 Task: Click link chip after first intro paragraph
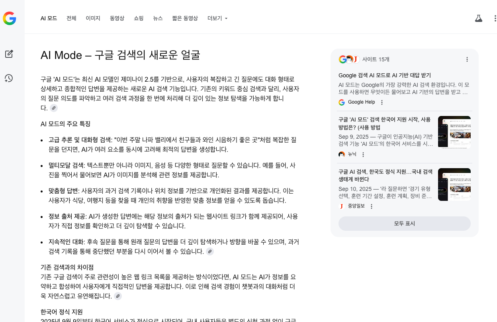[x=54, y=108]
